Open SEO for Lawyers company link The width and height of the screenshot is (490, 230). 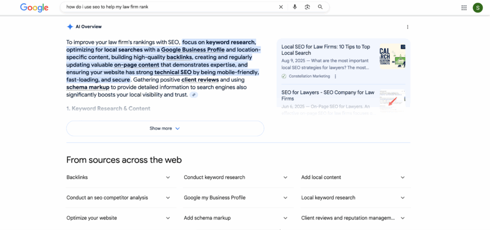pos(328,96)
